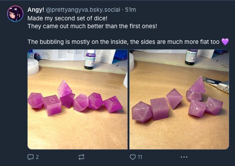Open the left dice photo thumbnail

(x=78, y=99)
